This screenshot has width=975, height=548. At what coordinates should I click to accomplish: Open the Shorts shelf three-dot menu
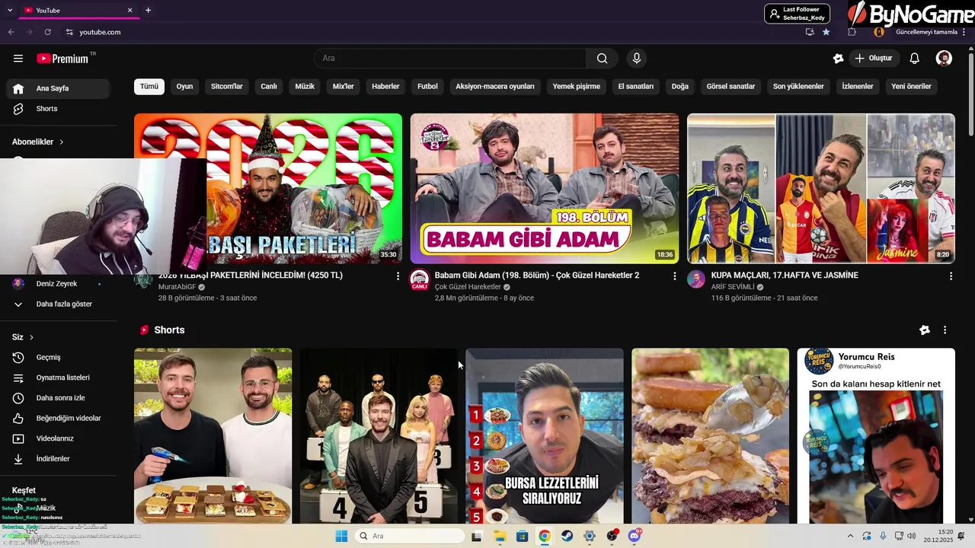pos(945,330)
